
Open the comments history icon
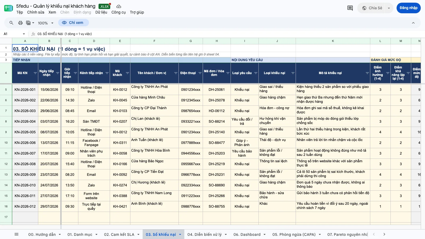point(350,8)
